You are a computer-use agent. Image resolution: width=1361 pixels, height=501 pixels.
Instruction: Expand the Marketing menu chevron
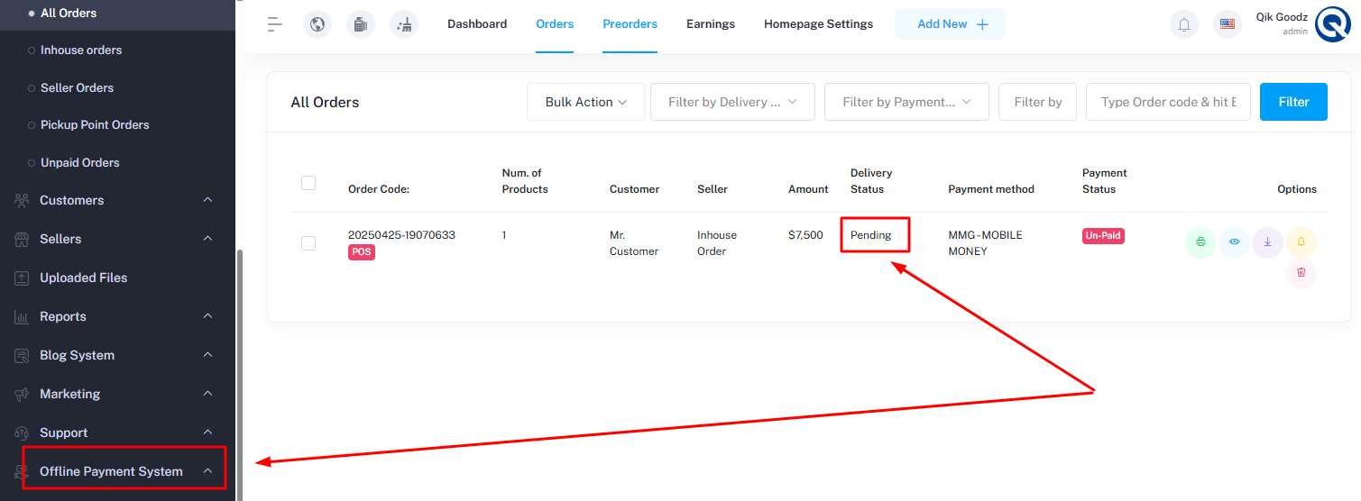(207, 394)
